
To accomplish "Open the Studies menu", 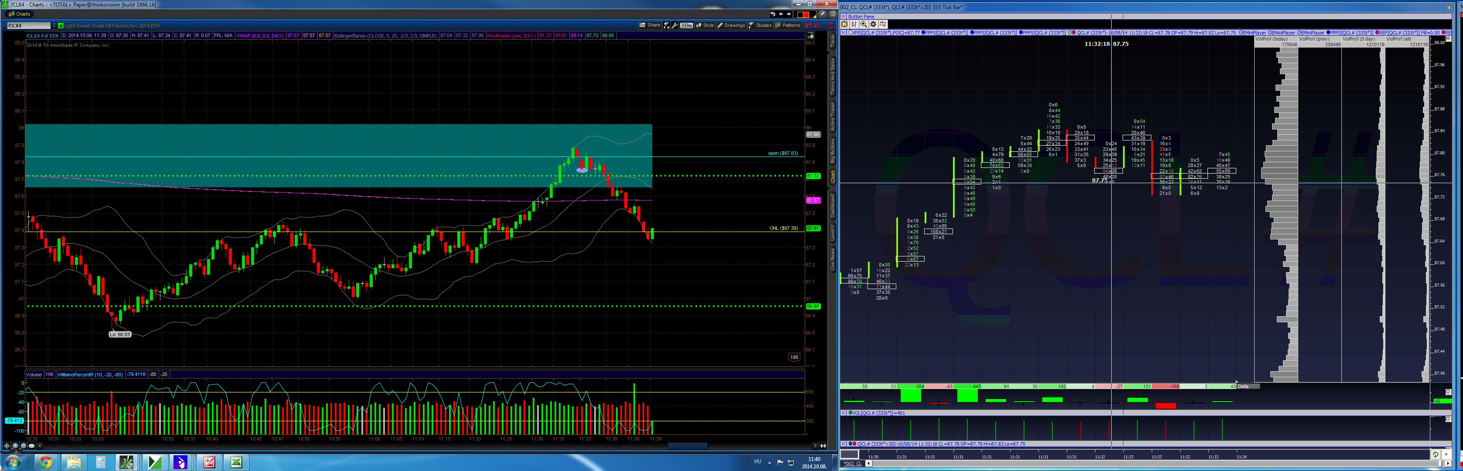I will click(760, 26).
